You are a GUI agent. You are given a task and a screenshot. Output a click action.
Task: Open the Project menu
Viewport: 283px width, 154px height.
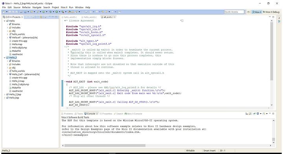(55, 7)
